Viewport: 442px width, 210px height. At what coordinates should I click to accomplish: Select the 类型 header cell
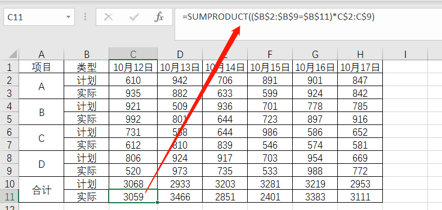(x=87, y=67)
